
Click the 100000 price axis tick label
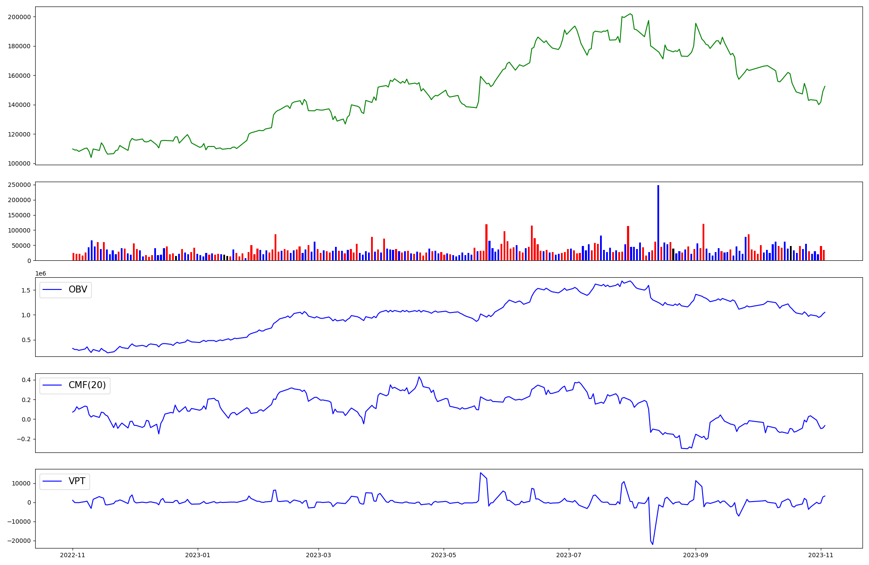click(x=19, y=163)
